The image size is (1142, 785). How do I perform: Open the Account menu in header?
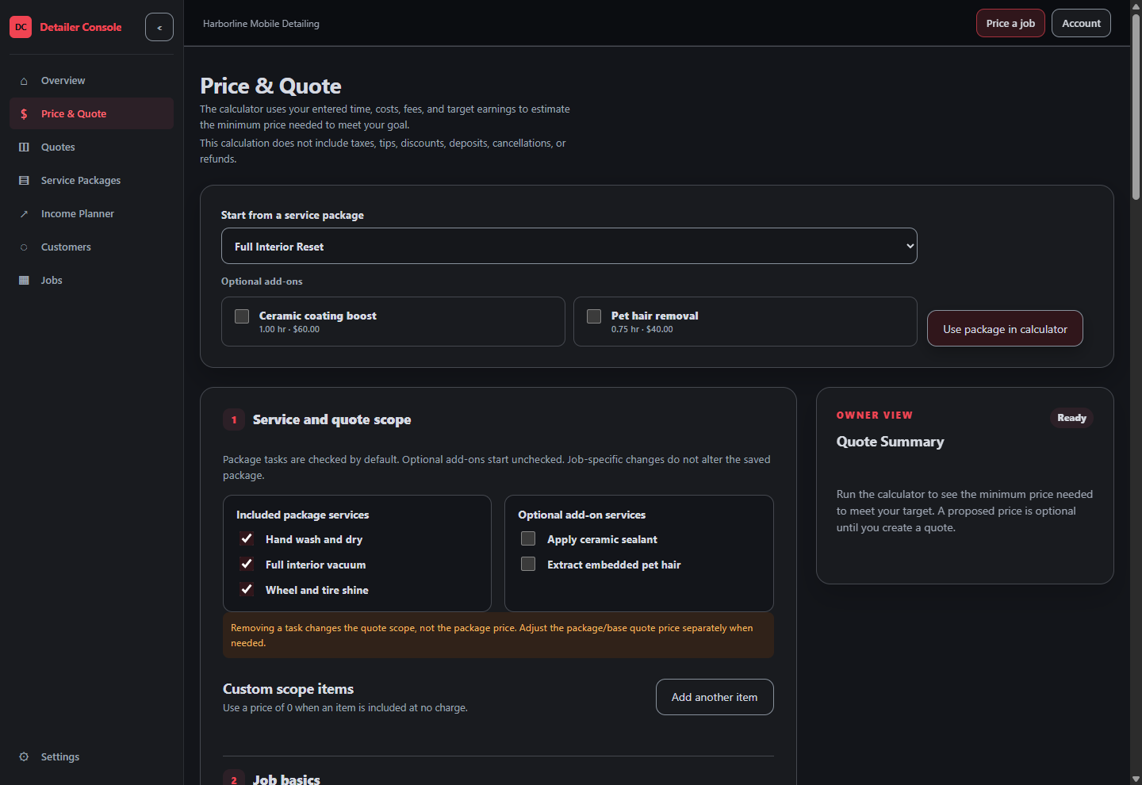1081,23
